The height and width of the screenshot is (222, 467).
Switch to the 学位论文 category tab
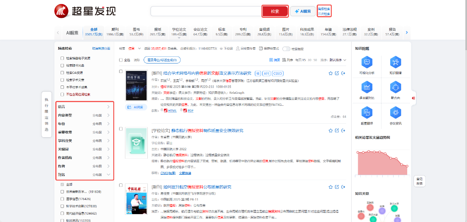179,32
